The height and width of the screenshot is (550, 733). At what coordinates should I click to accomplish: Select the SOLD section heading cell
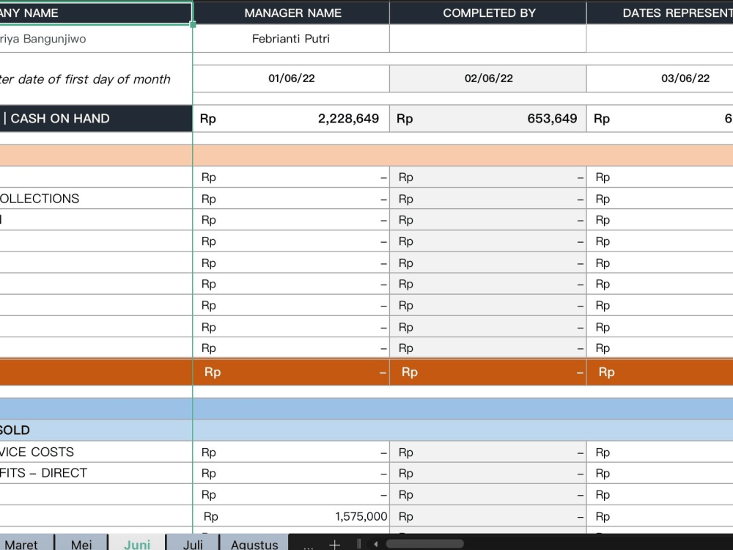click(x=96, y=430)
